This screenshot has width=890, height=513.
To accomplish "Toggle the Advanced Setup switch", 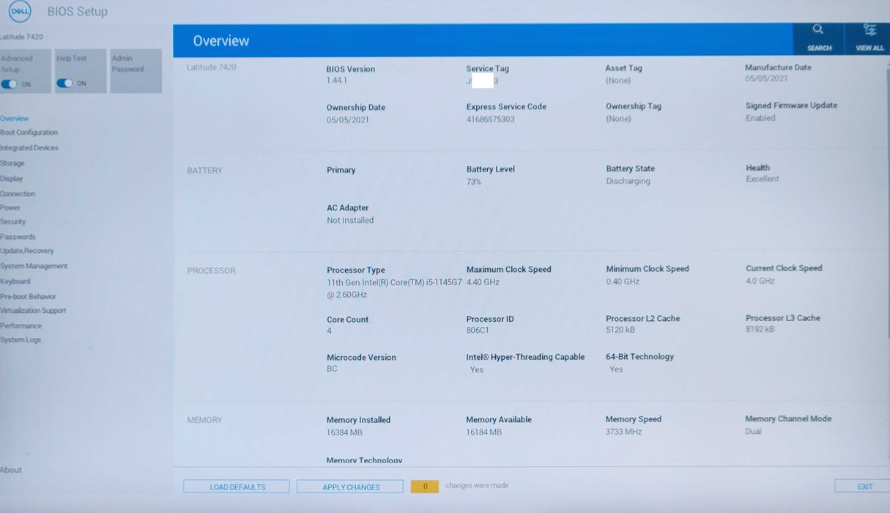I will (x=10, y=84).
